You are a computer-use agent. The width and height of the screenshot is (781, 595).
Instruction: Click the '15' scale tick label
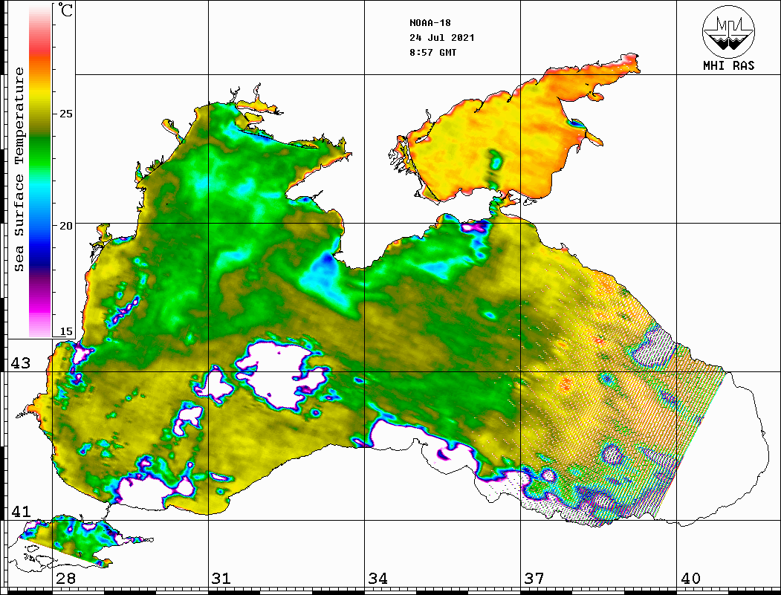pos(65,331)
